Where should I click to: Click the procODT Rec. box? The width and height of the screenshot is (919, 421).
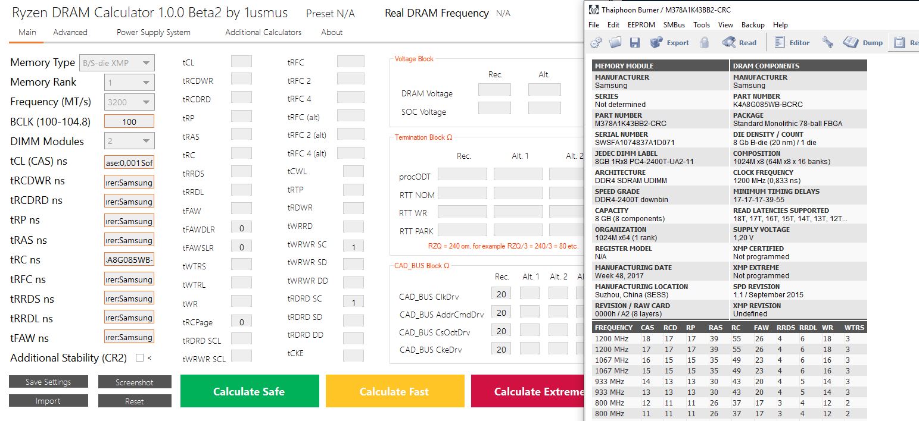[463, 174]
